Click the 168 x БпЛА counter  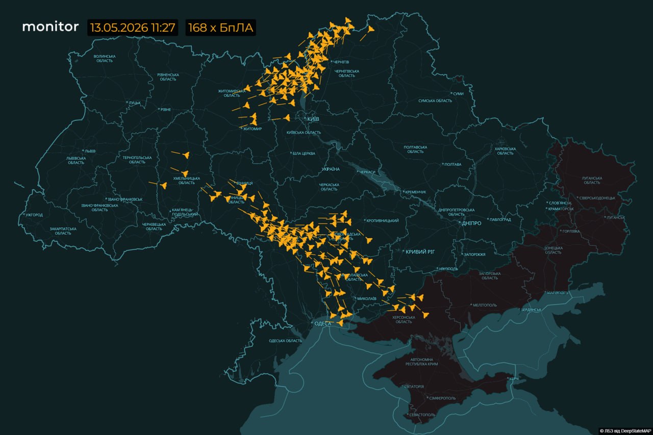coord(220,28)
